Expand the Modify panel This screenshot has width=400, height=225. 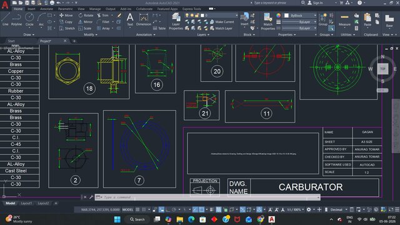[91, 34]
